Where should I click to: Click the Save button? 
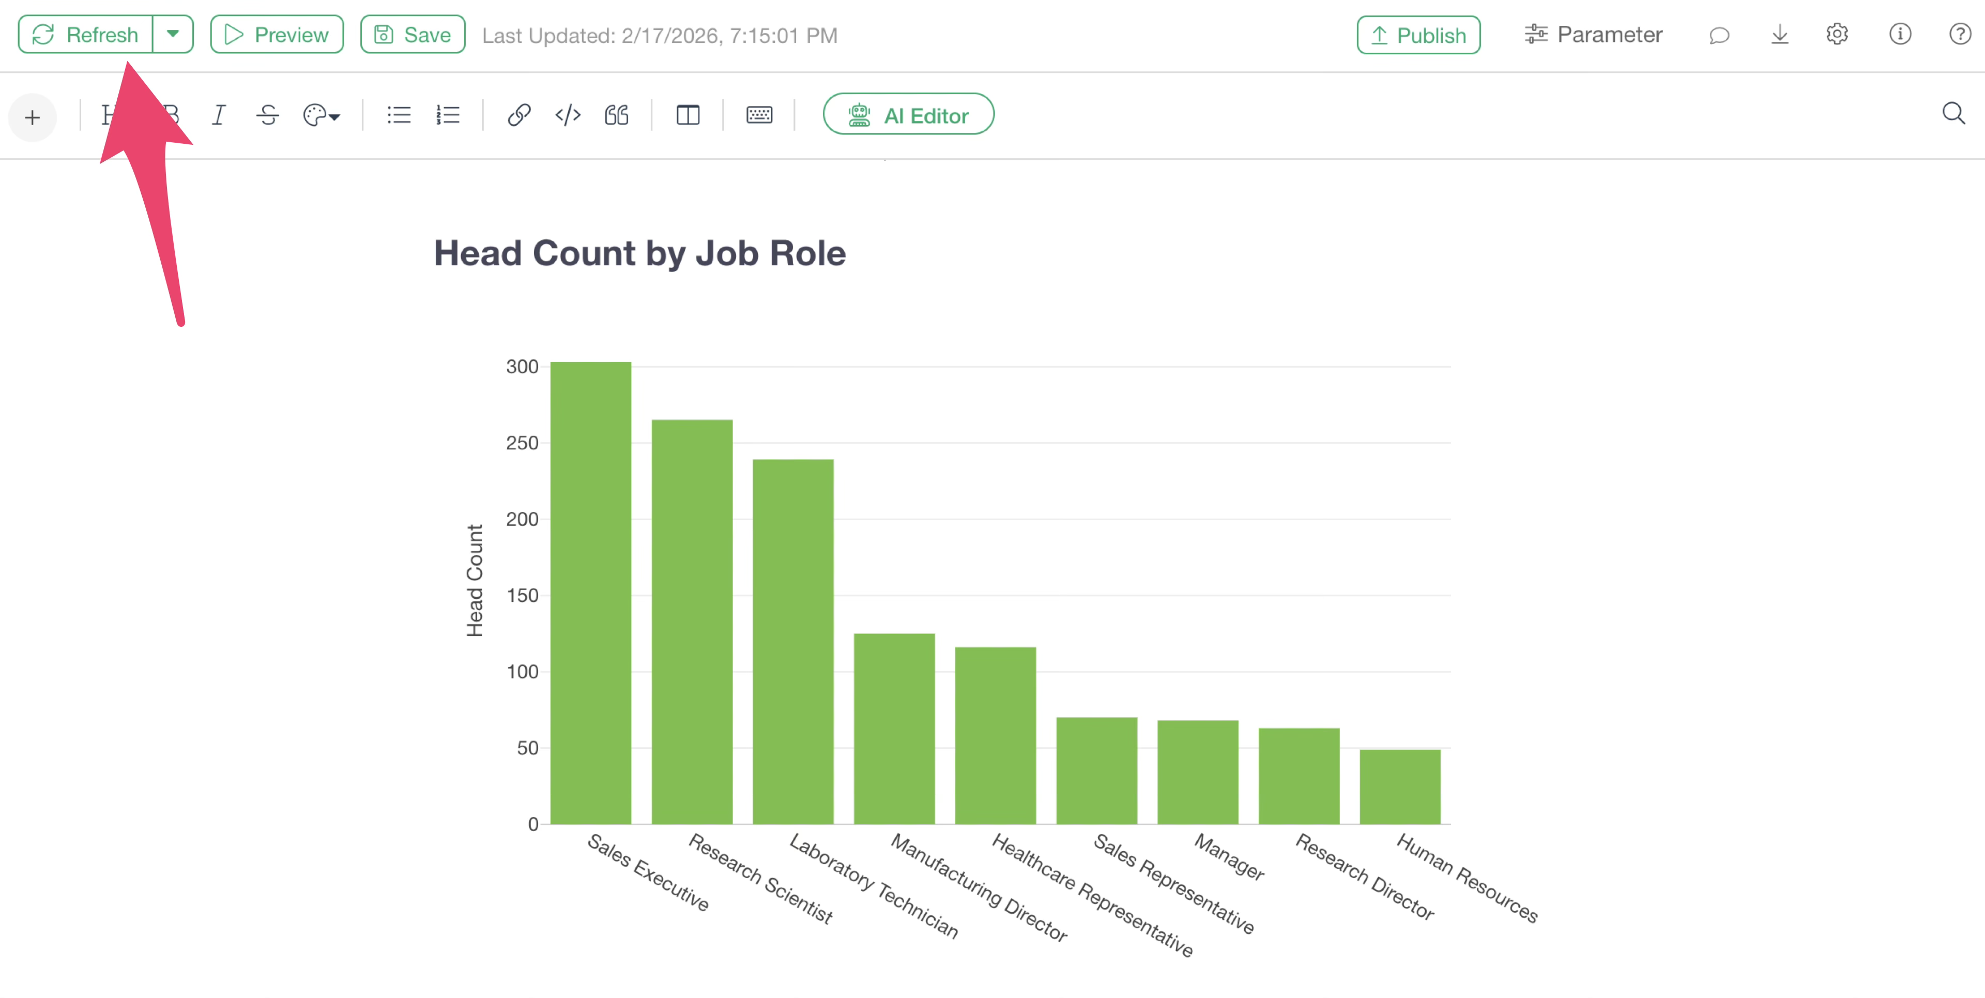(x=413, y=35)
